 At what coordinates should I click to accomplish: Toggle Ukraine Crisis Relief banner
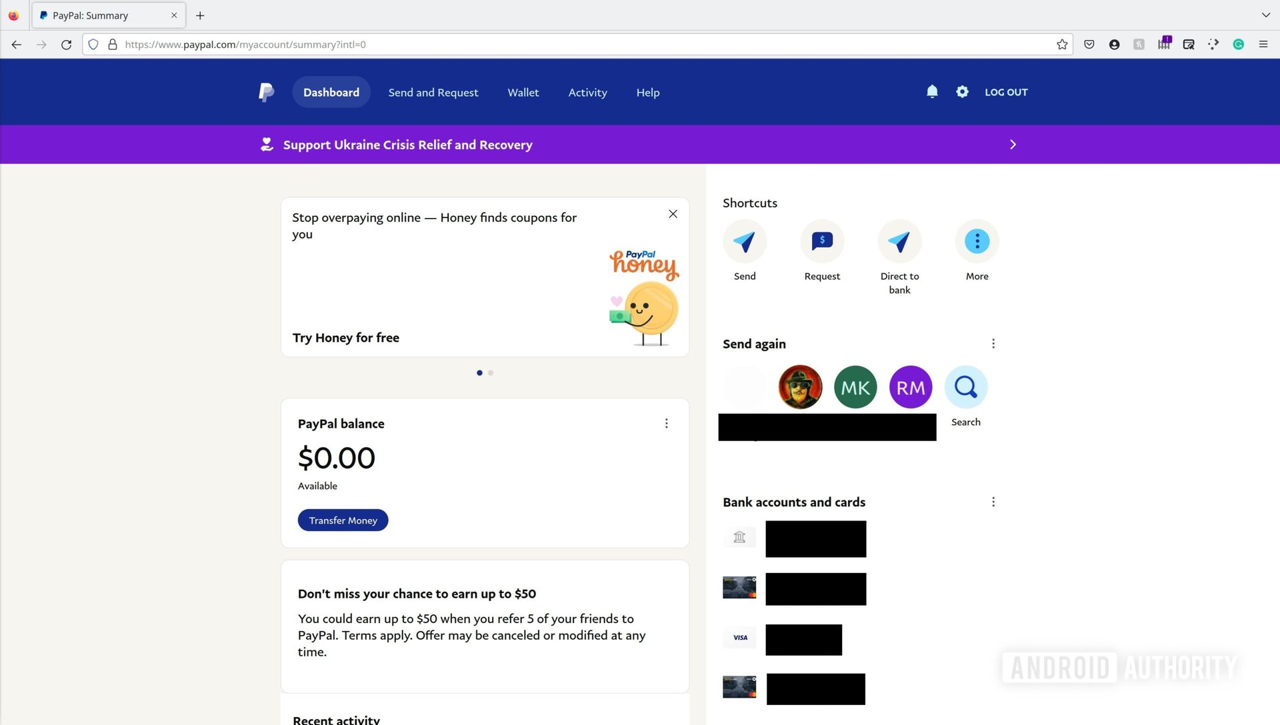point(1012,144)
